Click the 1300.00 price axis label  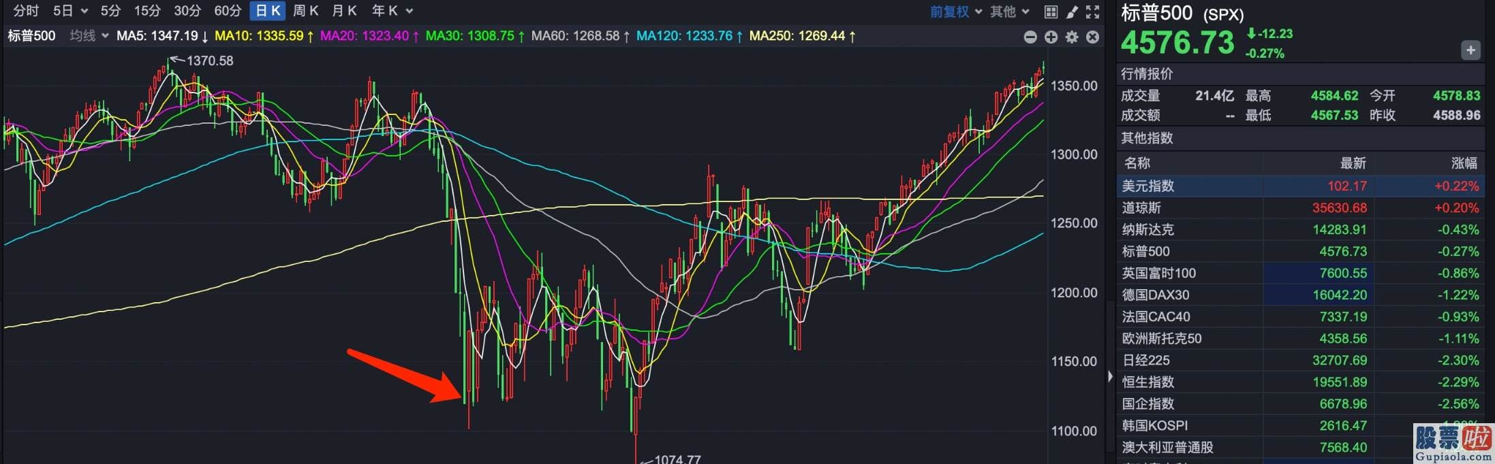1074,154
